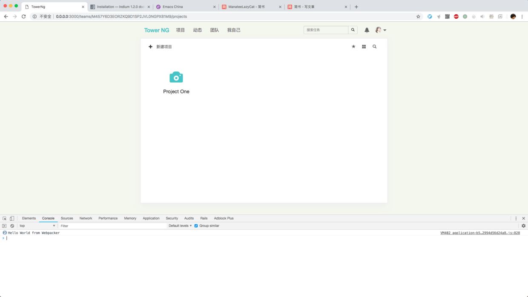Open DevTools settings gear
The image size is (528, 297).
coord(523,226)
